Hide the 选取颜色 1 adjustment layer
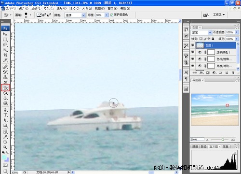The height and width of the screenshot is (174, 241). pos(192,52)
